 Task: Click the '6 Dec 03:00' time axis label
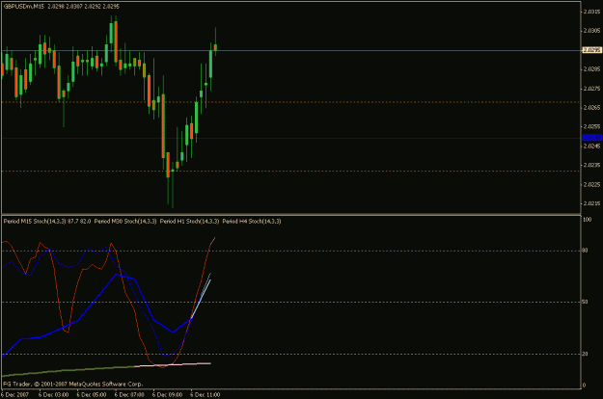[53, 395]
